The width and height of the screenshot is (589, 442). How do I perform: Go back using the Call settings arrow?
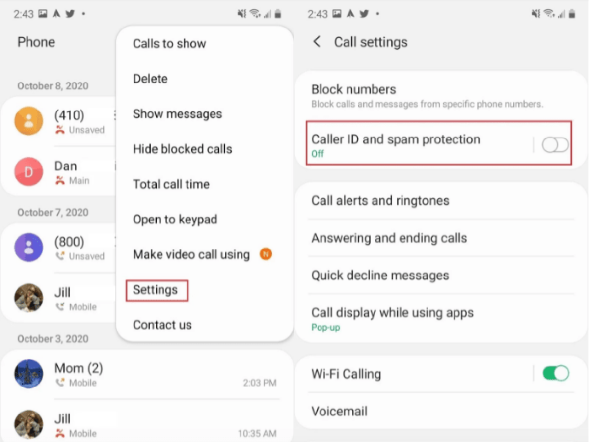317,42
